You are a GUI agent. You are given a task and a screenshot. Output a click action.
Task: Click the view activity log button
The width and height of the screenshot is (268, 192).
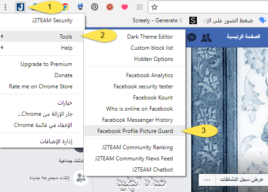(241, 179)
